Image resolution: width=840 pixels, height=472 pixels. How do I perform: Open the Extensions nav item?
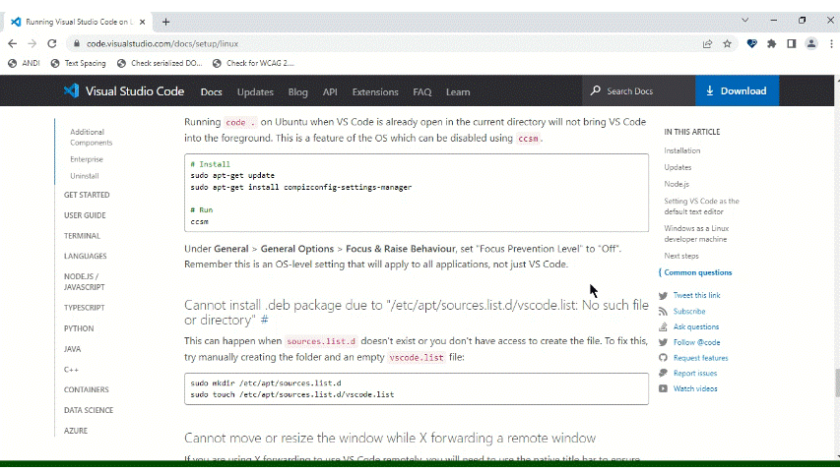pos(375,92)
